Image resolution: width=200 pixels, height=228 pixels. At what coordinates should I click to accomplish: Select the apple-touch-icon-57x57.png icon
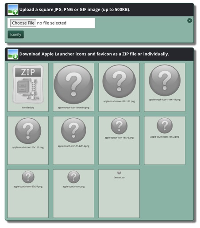[x=28, y=177]
